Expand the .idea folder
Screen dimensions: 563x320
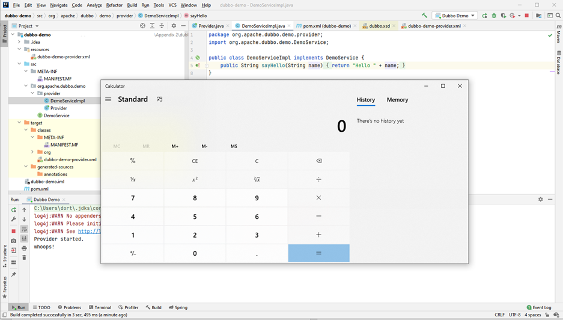(x=19, y=42)
